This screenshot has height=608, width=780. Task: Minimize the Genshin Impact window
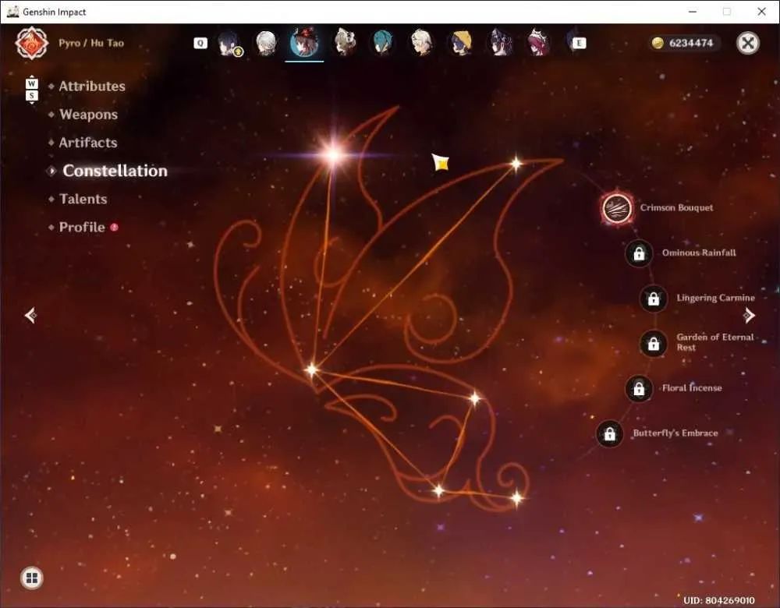click(x=693, y=12)
